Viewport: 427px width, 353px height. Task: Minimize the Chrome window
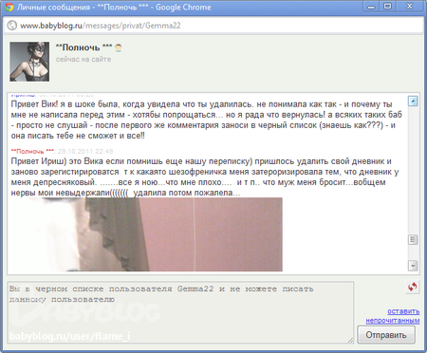pyautogui.click(x=371, y=7)
